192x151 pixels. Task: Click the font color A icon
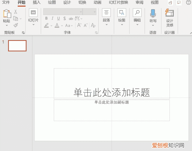click(57, 26)
